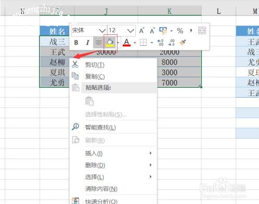This screenshot has width=259, height=204.
Task: Toggle Bold in the mini toolbar
Action: (x=76, y=43)
